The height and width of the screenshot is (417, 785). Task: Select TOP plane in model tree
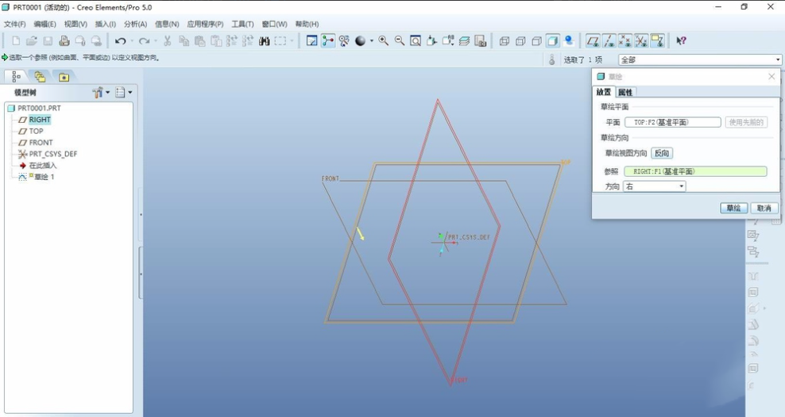click(x=37, y=131)
